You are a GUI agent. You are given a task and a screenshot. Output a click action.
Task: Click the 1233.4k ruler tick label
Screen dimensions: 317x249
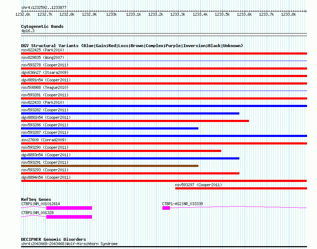(x=200, y=14)
